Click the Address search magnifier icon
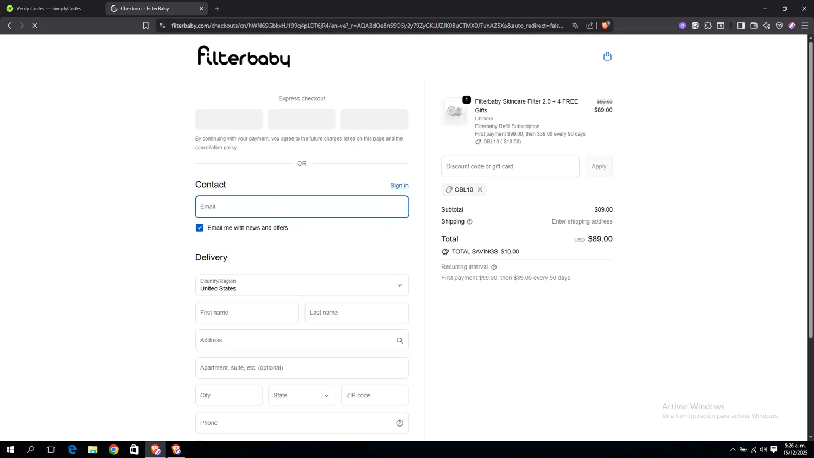Viewport: 814px width, 458px height. (x=400, y=341)
